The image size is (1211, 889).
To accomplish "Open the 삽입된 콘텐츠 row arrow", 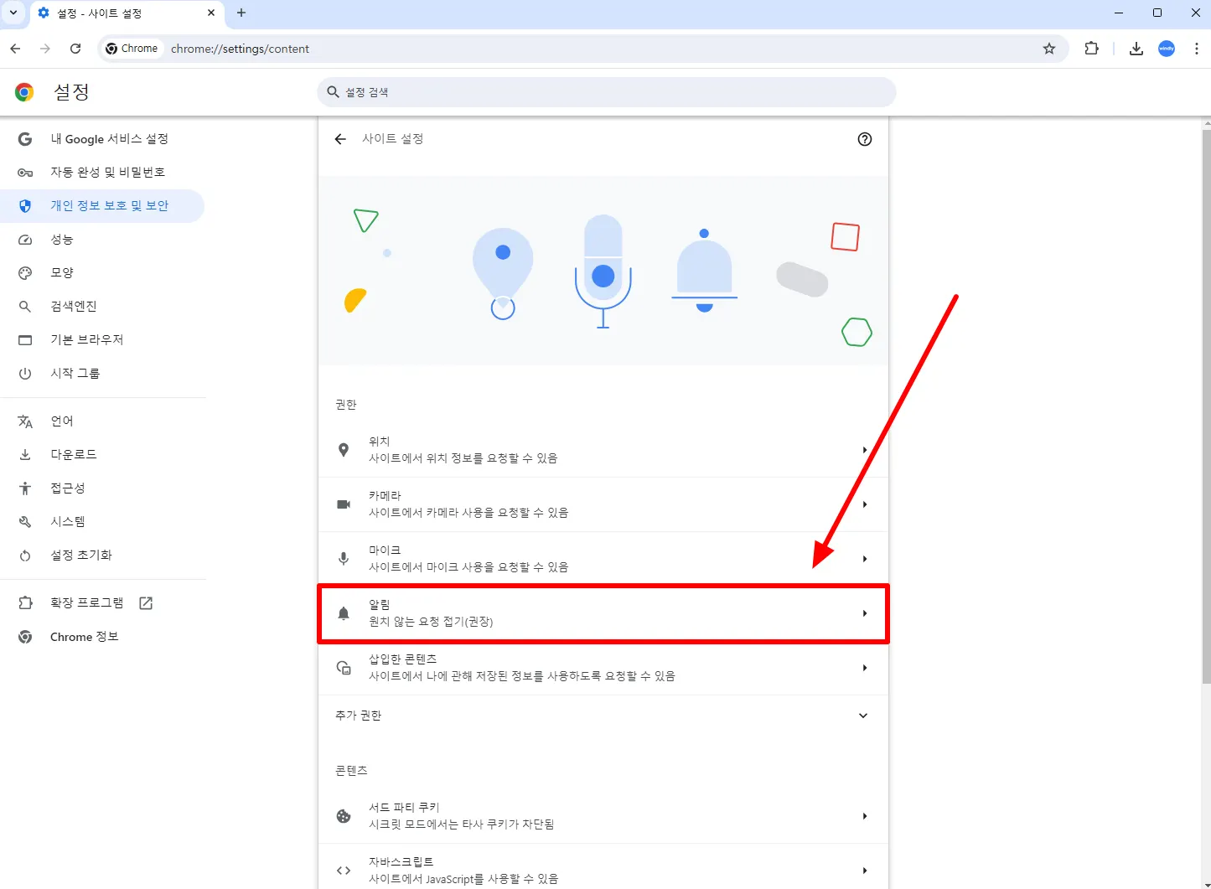I will [x=865, y=668].
